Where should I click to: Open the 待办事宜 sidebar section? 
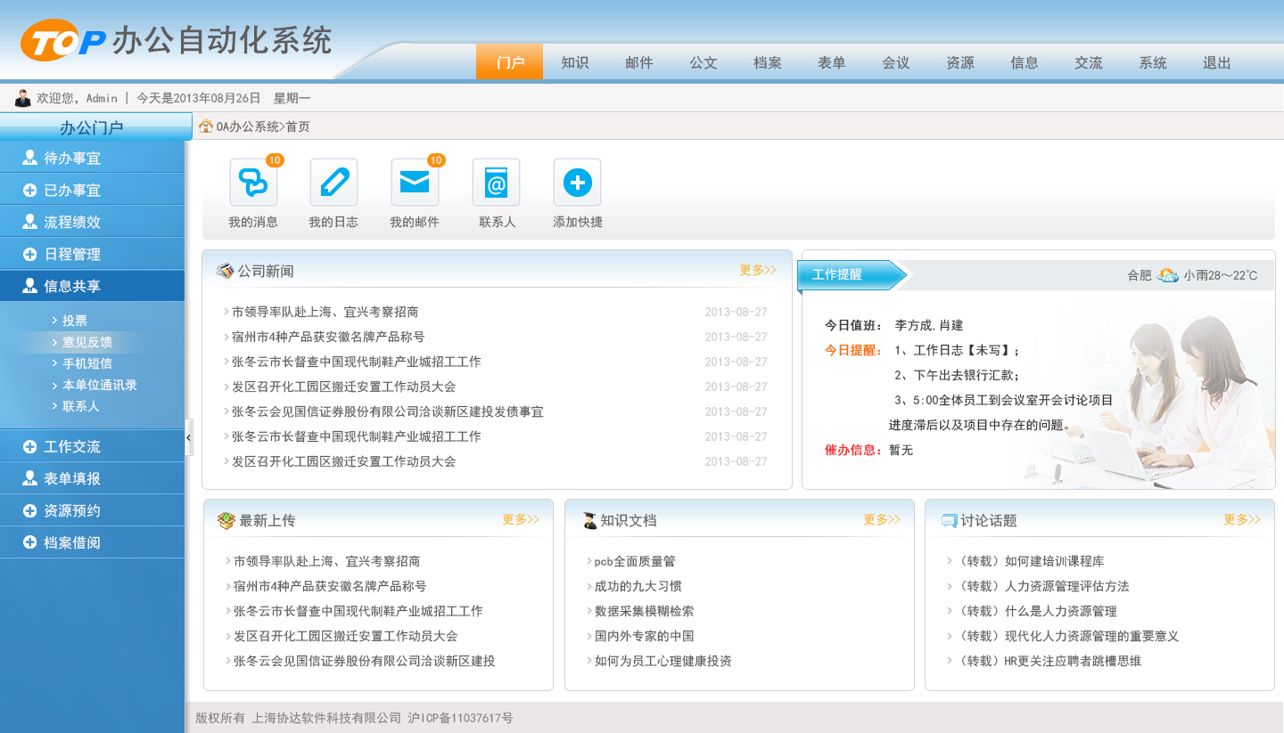click(x=93, y=158)
